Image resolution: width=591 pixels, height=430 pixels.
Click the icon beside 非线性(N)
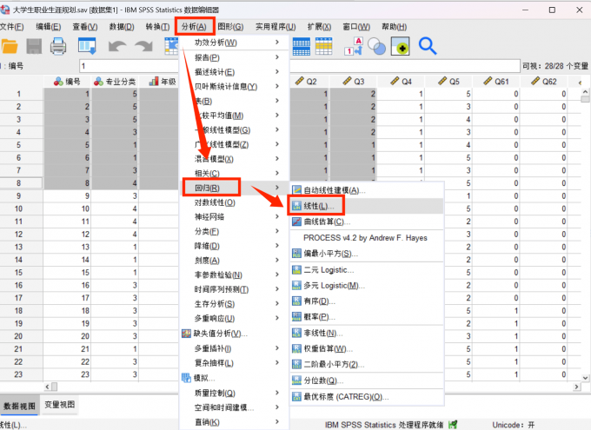click(x=296, y=334)
